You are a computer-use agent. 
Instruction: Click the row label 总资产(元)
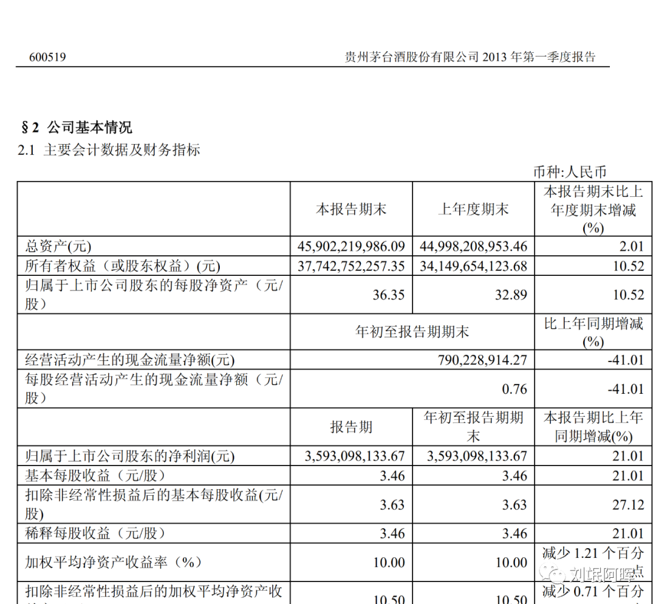pos(58,246)
